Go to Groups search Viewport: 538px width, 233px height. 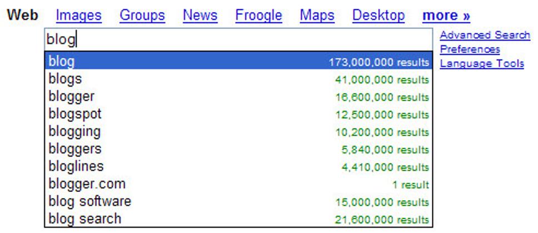(142, 16)
